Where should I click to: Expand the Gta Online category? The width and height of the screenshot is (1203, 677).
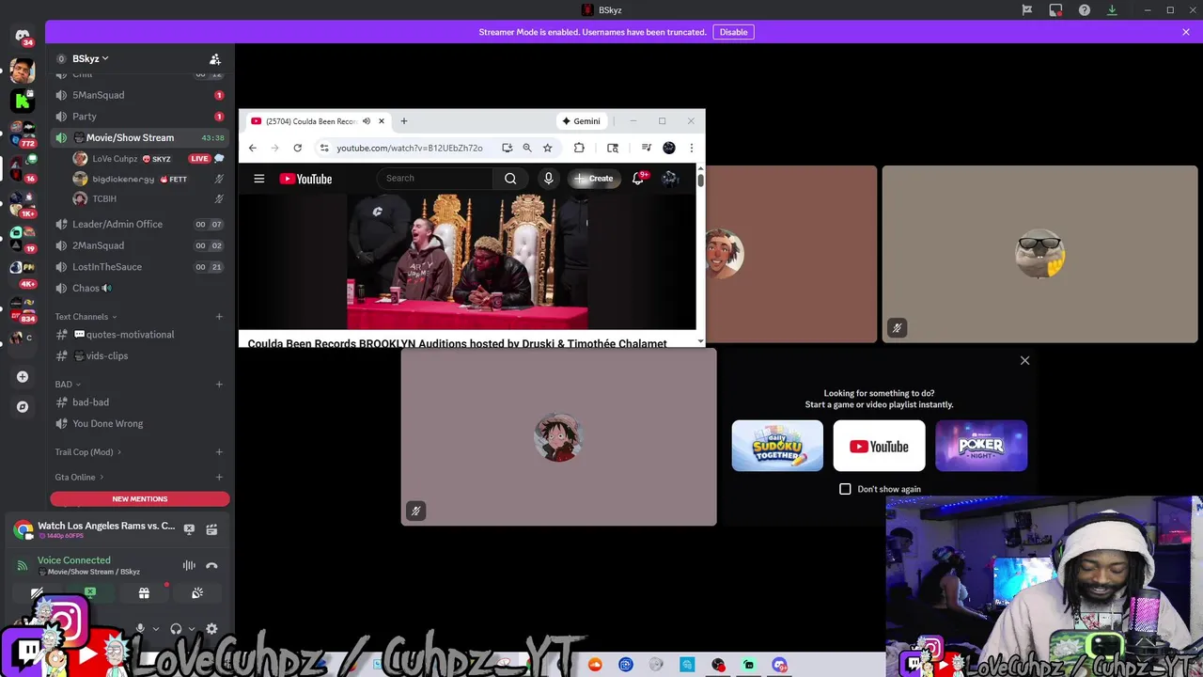[x=79, y=477]
